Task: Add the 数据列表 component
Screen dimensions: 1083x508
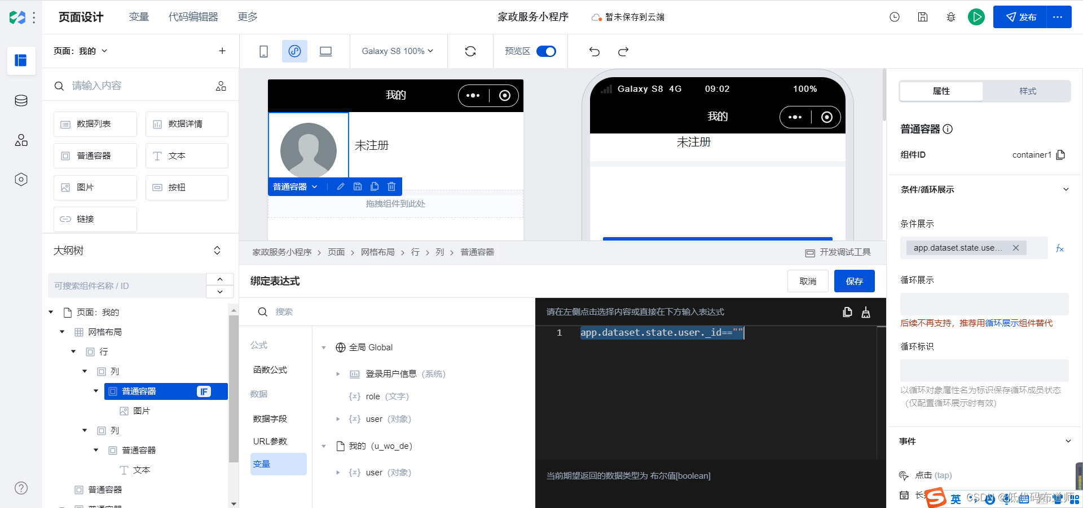Action: point(95,124)
